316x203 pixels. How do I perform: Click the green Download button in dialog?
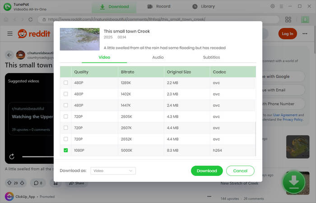tap(207, 171)
